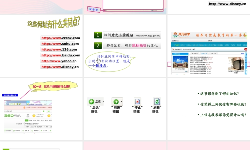Select the slide with four browser buttons

[x=125, y=109]
